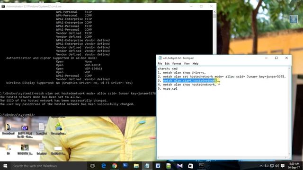Click line 2 'netsh wlan set hostednetwork' in Notepad

[x=222, y=76]
